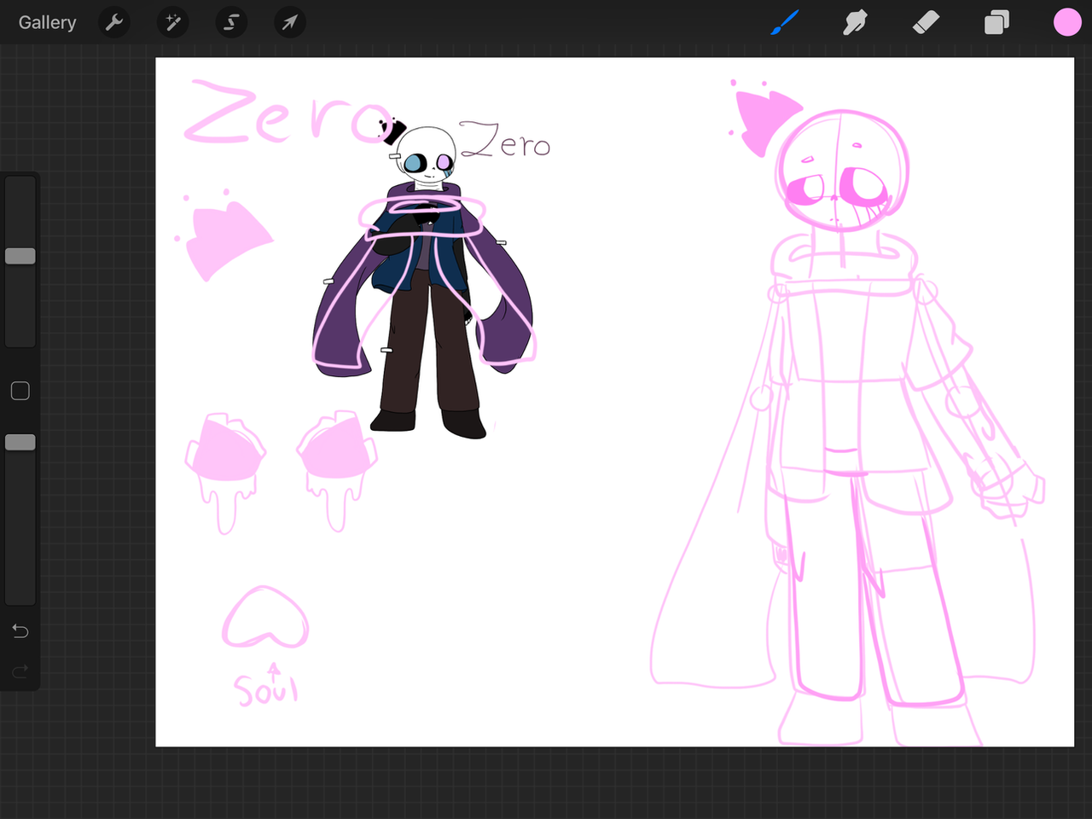Click the pink sketched character drawing
The height and width of the screenshot is (819, 1092).
coord(847,414)
